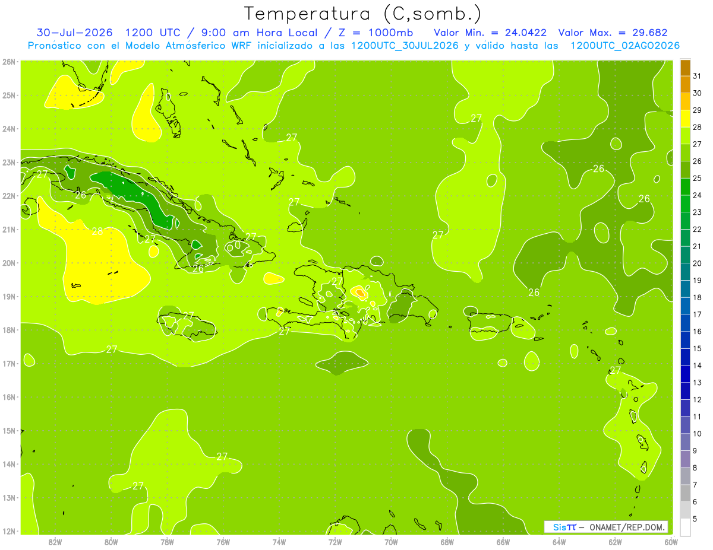Image resolution: width=713 pixels, height=550 pixels.
Task: Click the longitude label 66W
Action: [503, 542]
